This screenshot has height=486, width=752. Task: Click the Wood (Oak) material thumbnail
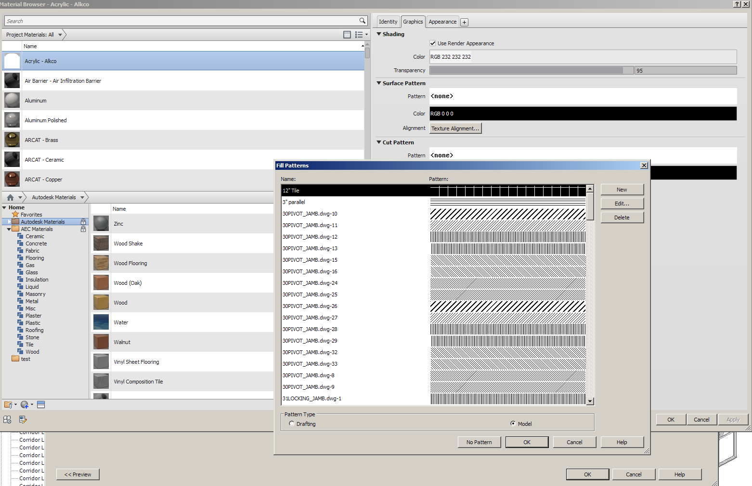[101, 283]
